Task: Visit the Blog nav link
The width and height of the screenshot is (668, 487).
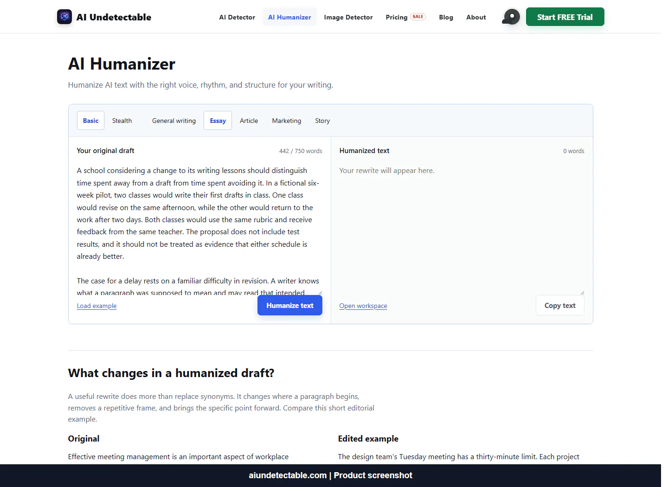Action: 446,17
